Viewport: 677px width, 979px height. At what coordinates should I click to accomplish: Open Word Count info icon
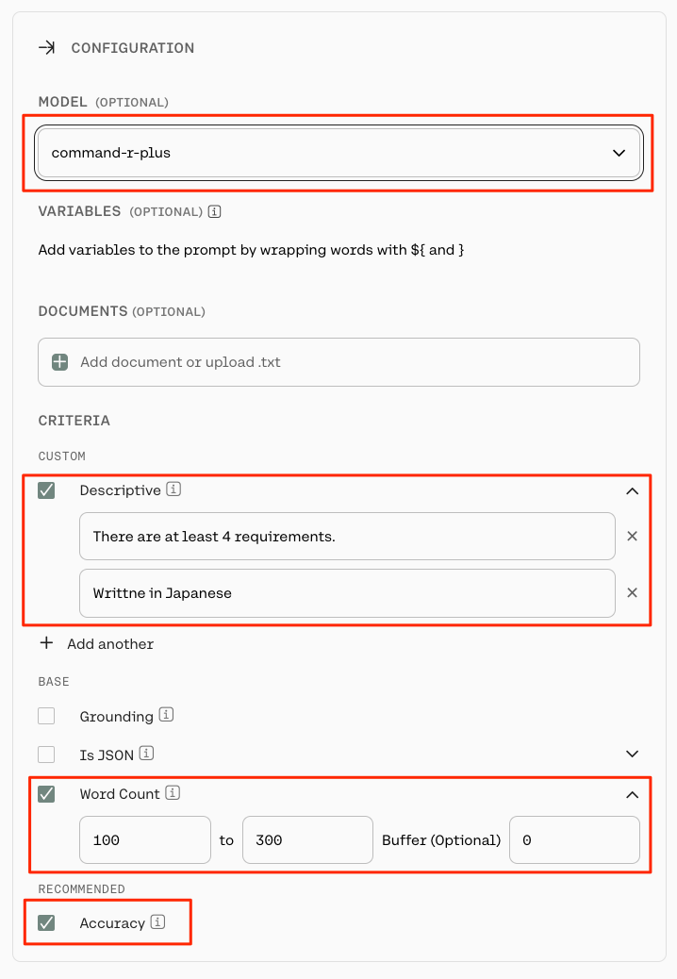(x=173, y=792)
